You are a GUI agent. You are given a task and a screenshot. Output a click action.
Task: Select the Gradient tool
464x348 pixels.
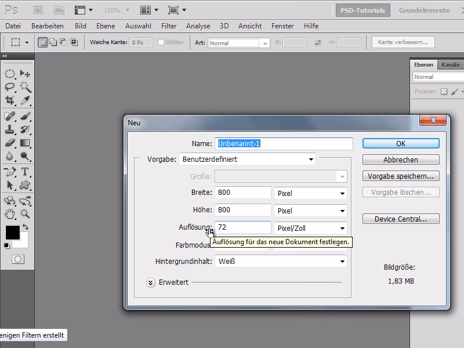[x=26, y=143]
